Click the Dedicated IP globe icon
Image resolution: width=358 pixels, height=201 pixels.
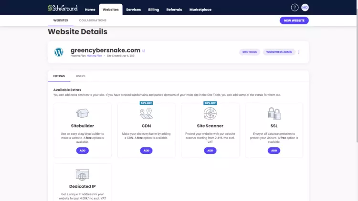pyautogui.click(x=83, y=174)
